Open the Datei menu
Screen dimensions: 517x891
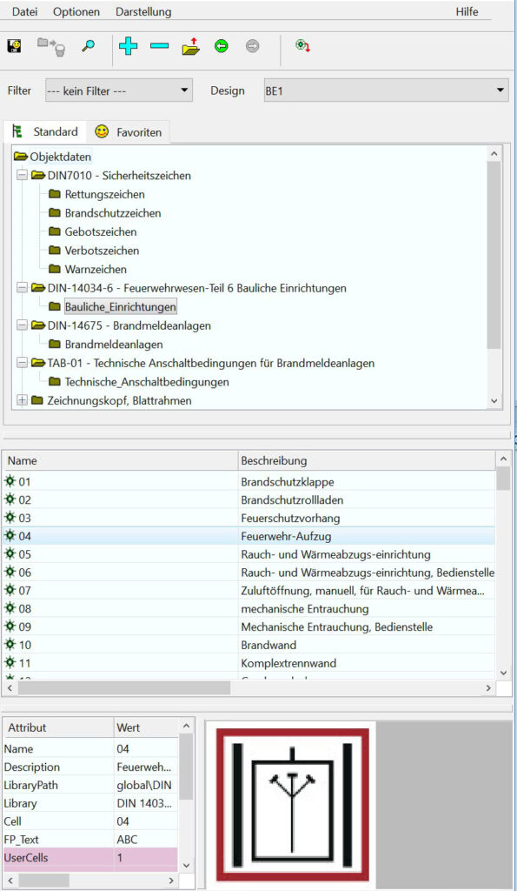tap(25, 11)
